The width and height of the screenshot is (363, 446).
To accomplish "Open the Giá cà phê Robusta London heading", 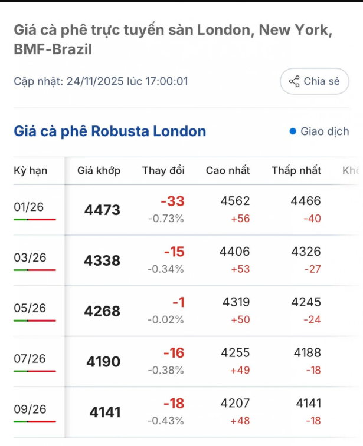I will click(110, 131).
